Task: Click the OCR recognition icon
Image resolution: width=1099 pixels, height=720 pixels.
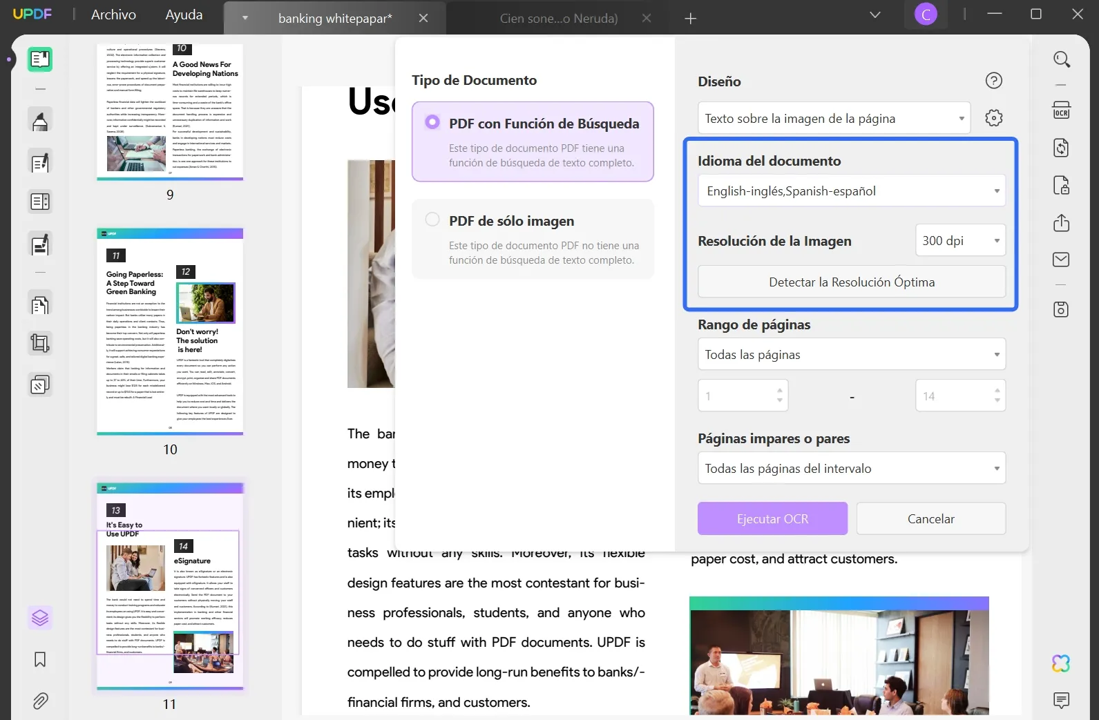Action: tap(1062, 110)
